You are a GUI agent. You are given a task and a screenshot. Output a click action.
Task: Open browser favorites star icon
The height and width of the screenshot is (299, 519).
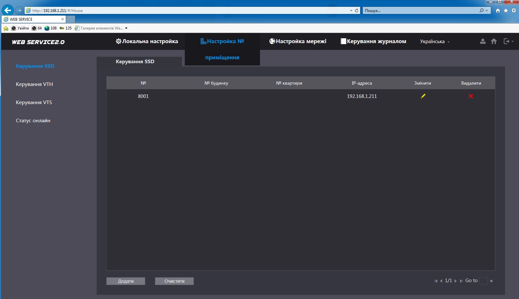pyautogui.click(x=506, y=10)
